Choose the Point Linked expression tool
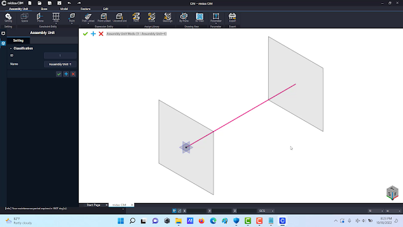Image resolution: width=403 pixels, height=227 pixels. (104, 18)
